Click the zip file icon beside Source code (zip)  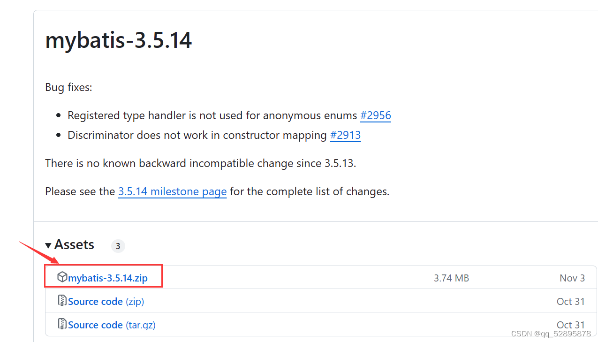[62, 301]
